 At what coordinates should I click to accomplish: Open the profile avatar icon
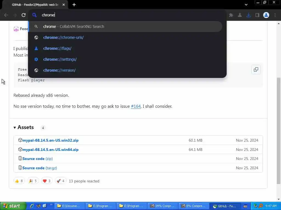point(266,15)
